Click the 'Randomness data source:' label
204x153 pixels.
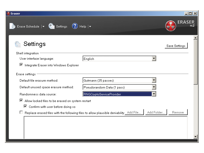click(38, 94)
